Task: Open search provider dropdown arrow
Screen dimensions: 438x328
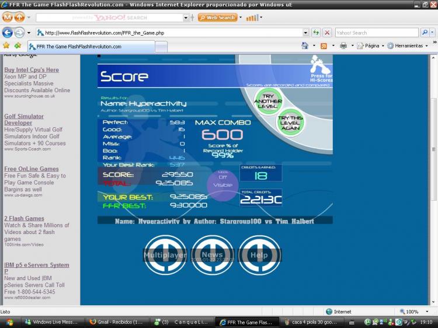Action: point(432,33)
